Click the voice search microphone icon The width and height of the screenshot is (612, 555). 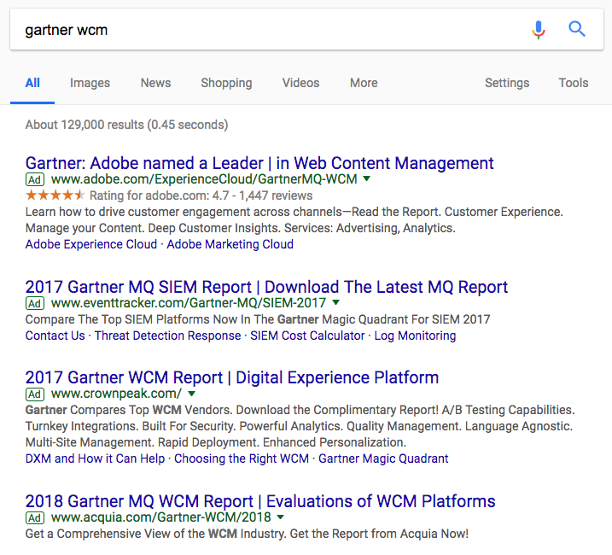[539, 30]
